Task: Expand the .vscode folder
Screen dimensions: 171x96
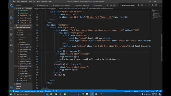Action: (x=21, y=33)
